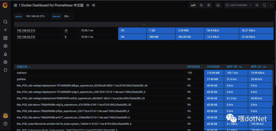Viewport: 276px width, 131px height.
Task: Click the 110.64 MB memory cell
Action: [214, 73]
